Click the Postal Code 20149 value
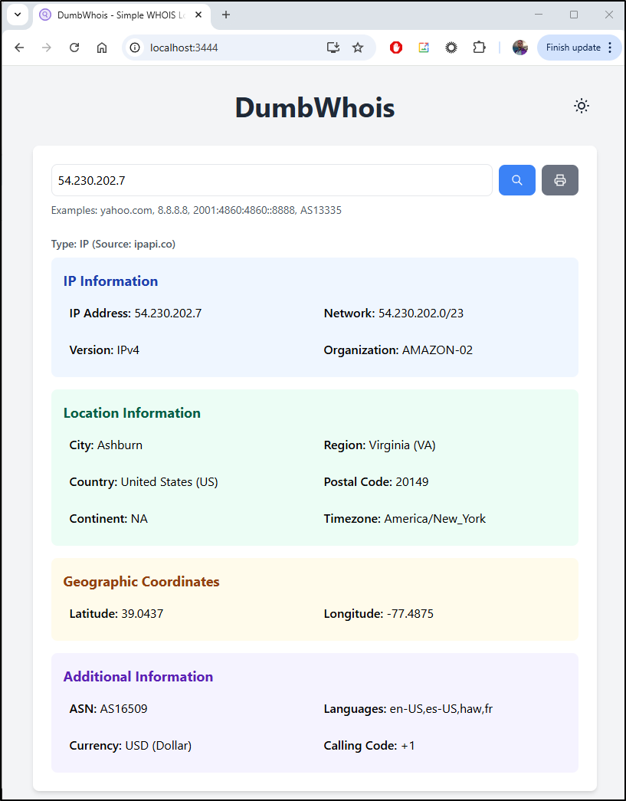The image size is (626, 801). (412, 481)
